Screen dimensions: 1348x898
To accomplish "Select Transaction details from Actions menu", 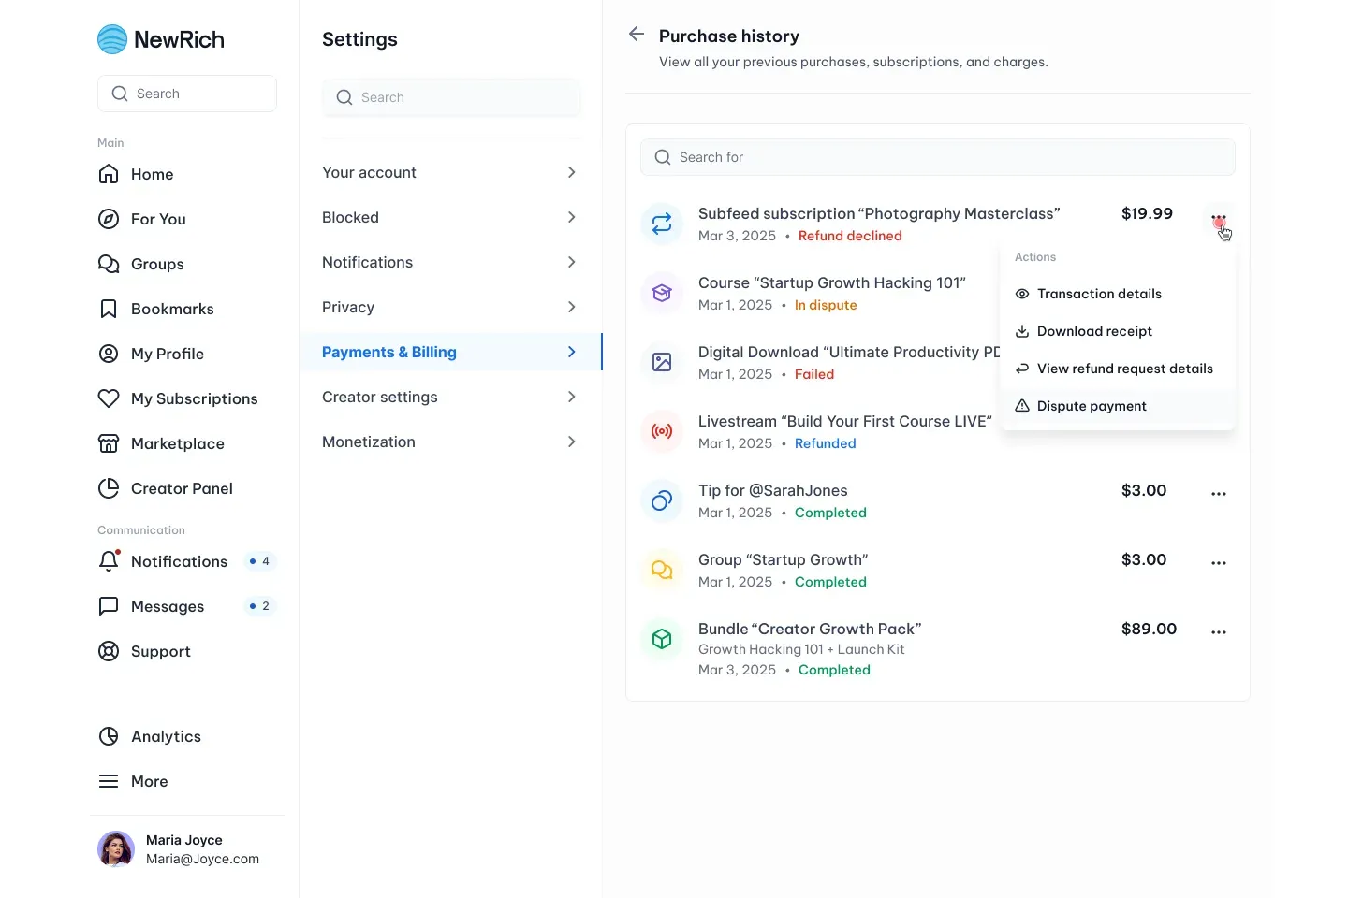I will (1118, 294).
